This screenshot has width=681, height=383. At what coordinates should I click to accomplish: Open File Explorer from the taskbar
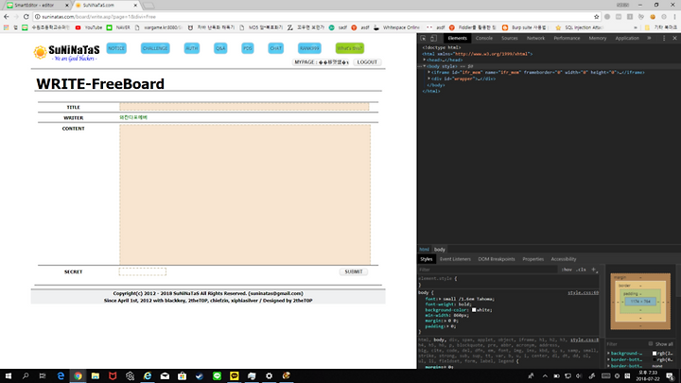point(96,376)
